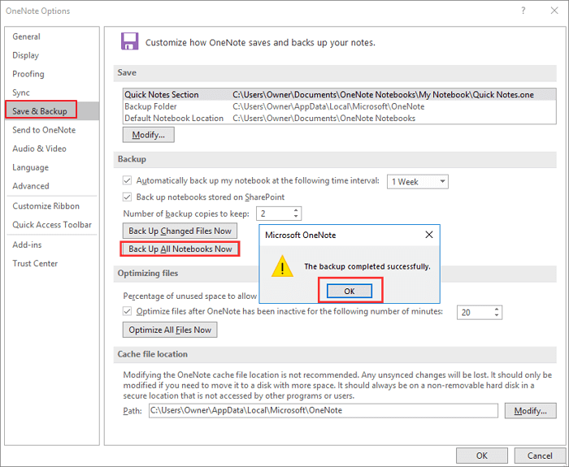Increase optimize inactivity minutes value

(x=497, y=309)
